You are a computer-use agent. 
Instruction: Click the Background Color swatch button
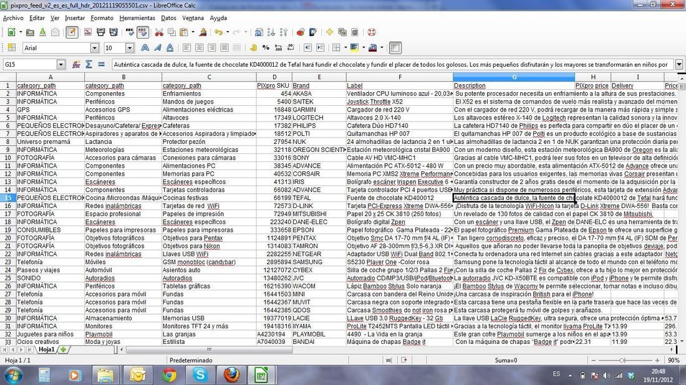tap(354, 47)
